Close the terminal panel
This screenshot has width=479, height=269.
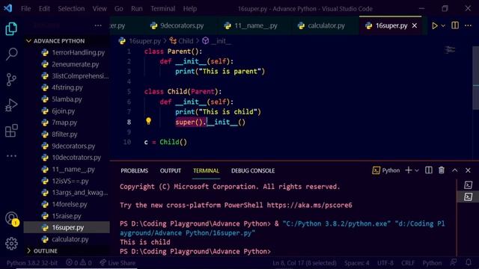468,170
